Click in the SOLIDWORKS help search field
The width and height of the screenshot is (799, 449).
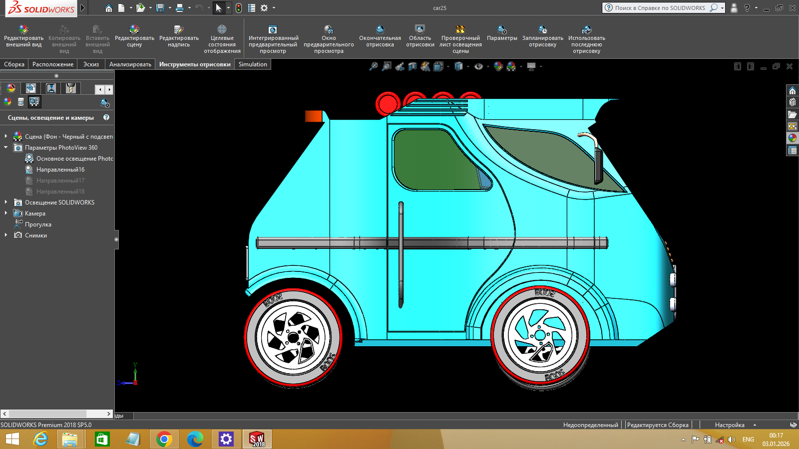point(659,8)
